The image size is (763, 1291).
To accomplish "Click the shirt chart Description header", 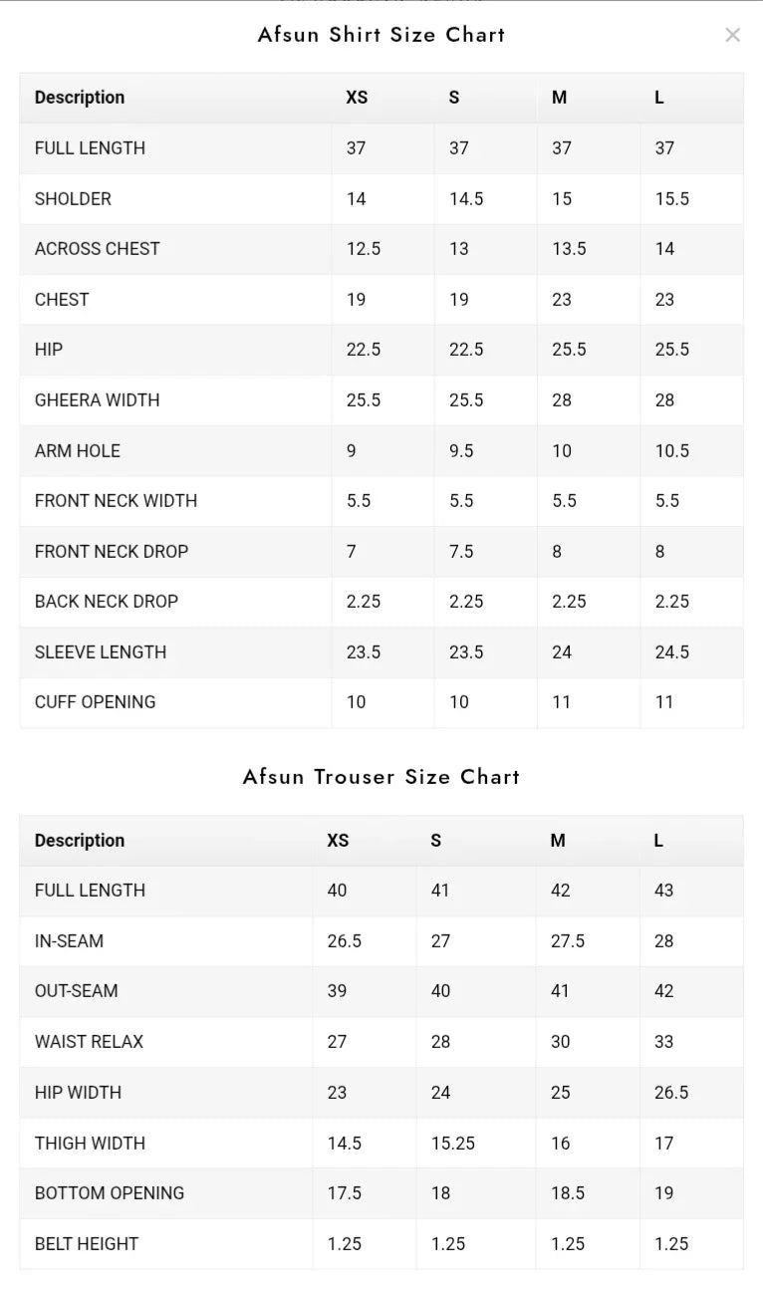I will (80, 98).
